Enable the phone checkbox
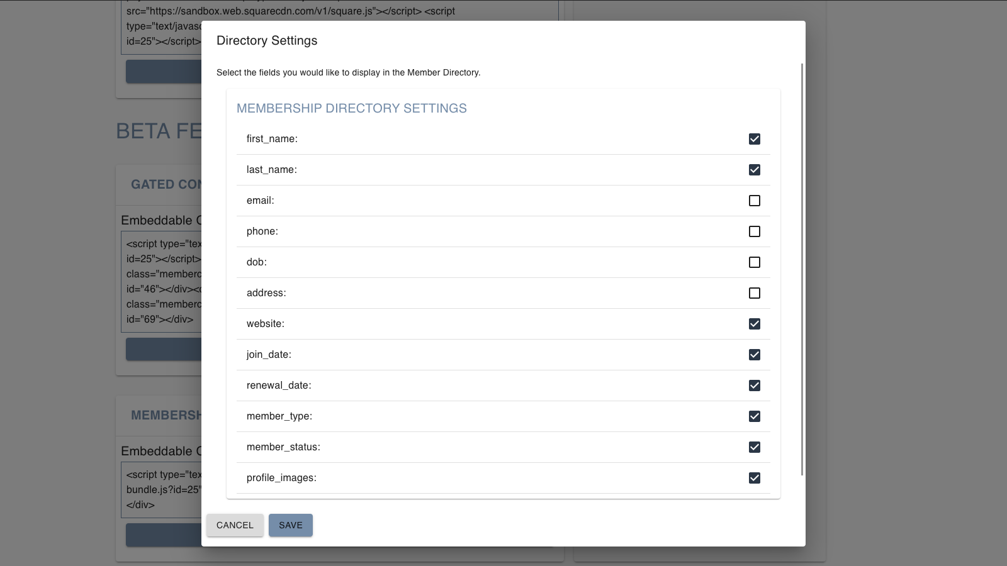The height and width of the screenshot is (566, 1007). coord(754,231)
